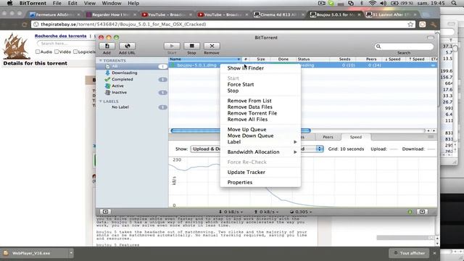Click the search magnifier icon in BitTorrent
This screenshot has width=464, height=261.
point(378,46)
